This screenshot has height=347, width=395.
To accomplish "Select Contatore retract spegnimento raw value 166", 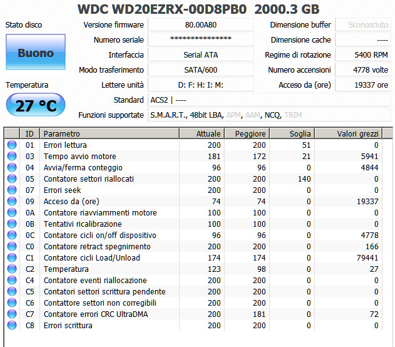I will [372, 246].
